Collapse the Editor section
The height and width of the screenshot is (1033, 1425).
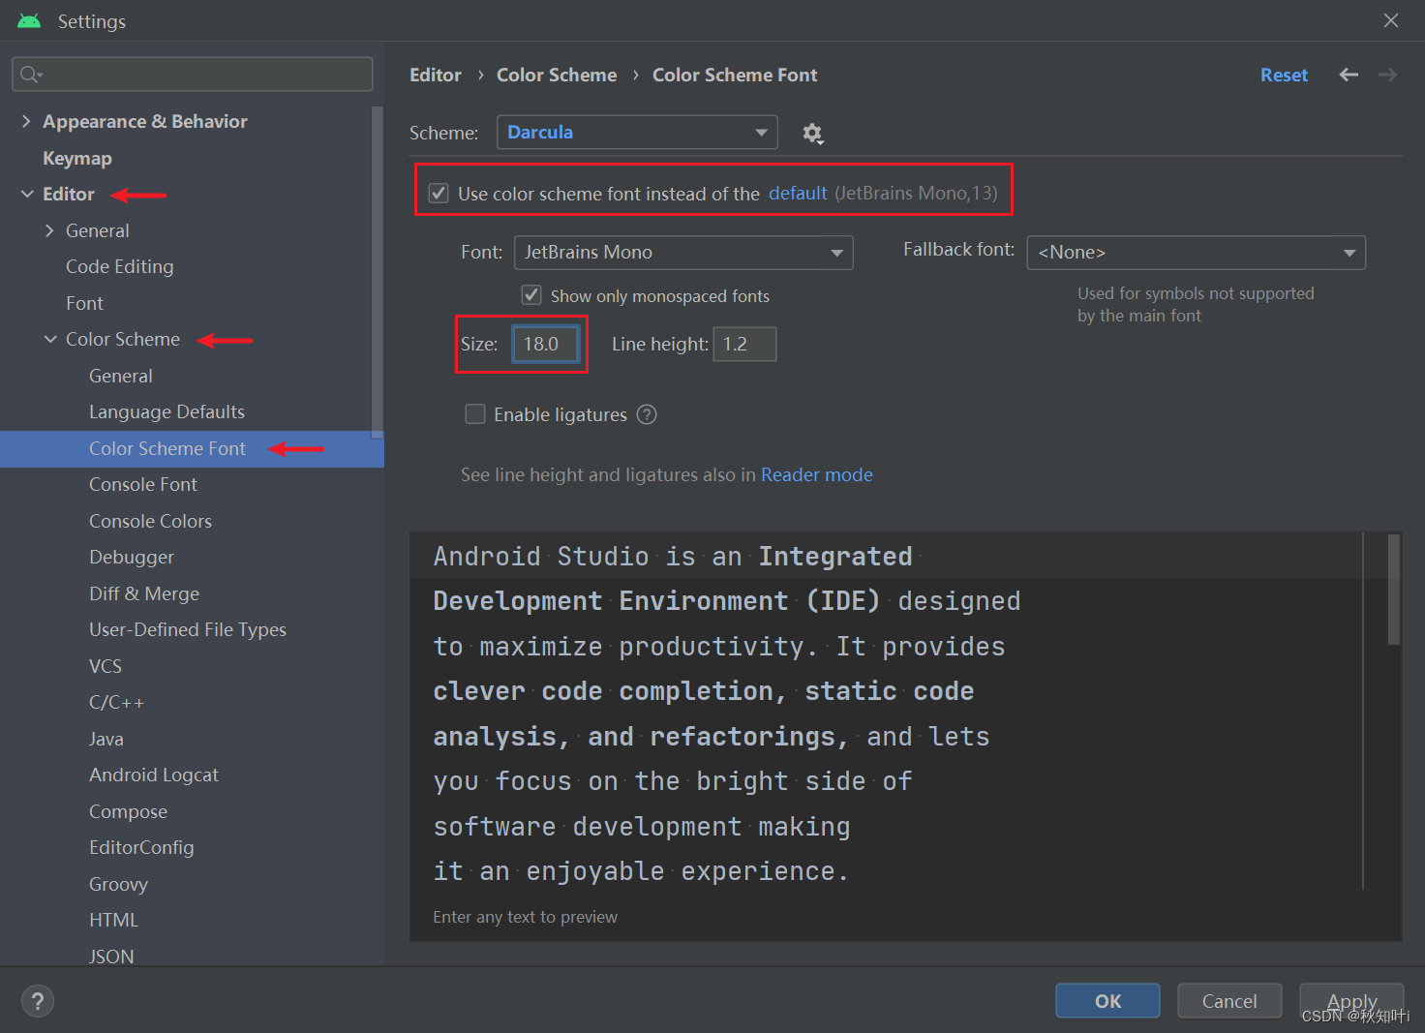point(26,194)
